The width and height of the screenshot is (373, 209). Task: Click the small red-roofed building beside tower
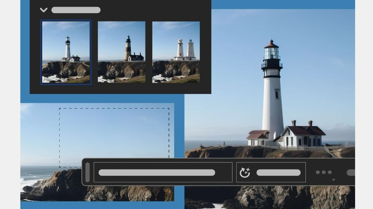click(257, 138)
